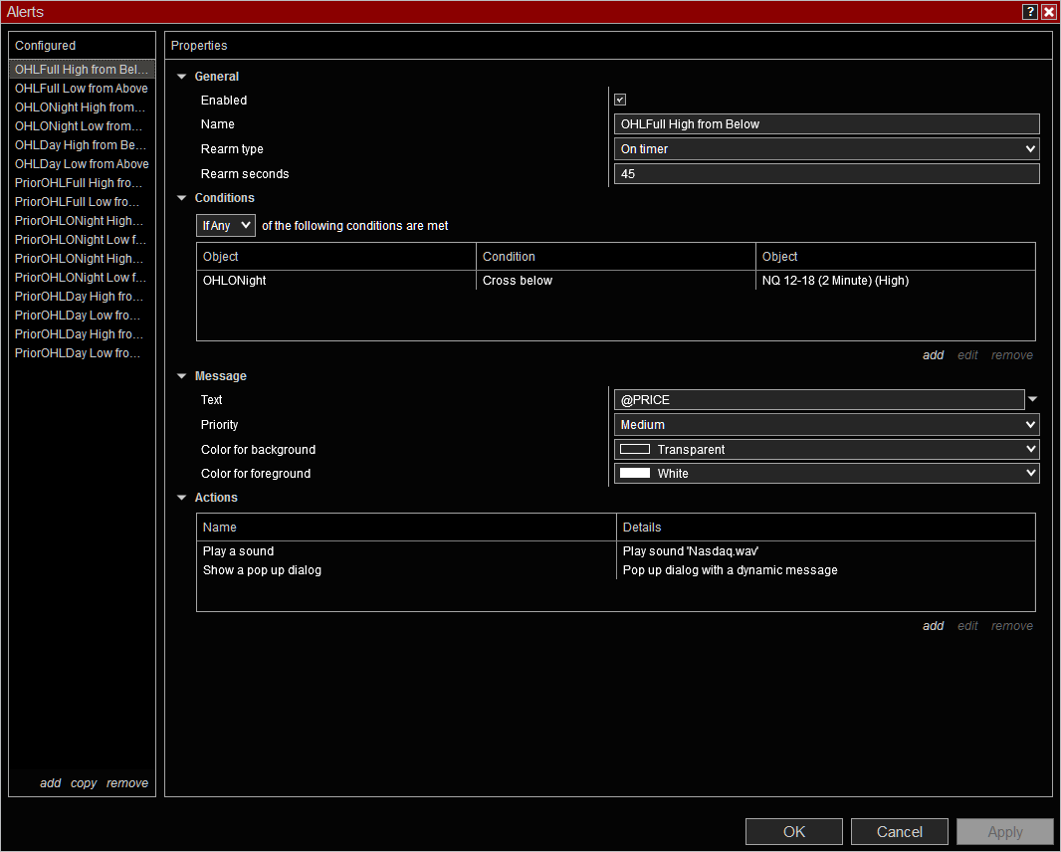
Task: Open the Color for background swatch
Action: pyautogui.click(x=635, y=450)
